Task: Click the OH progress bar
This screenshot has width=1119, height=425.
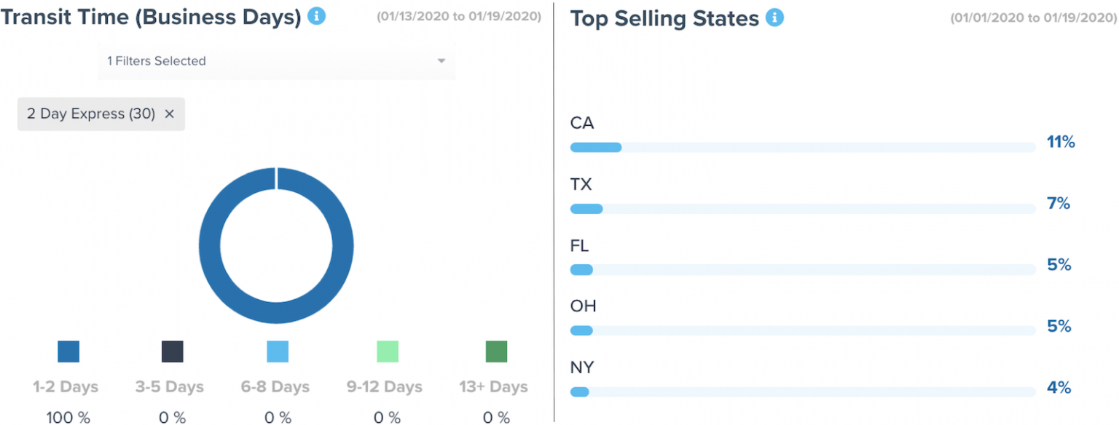Action: click(x=801, y=331)
